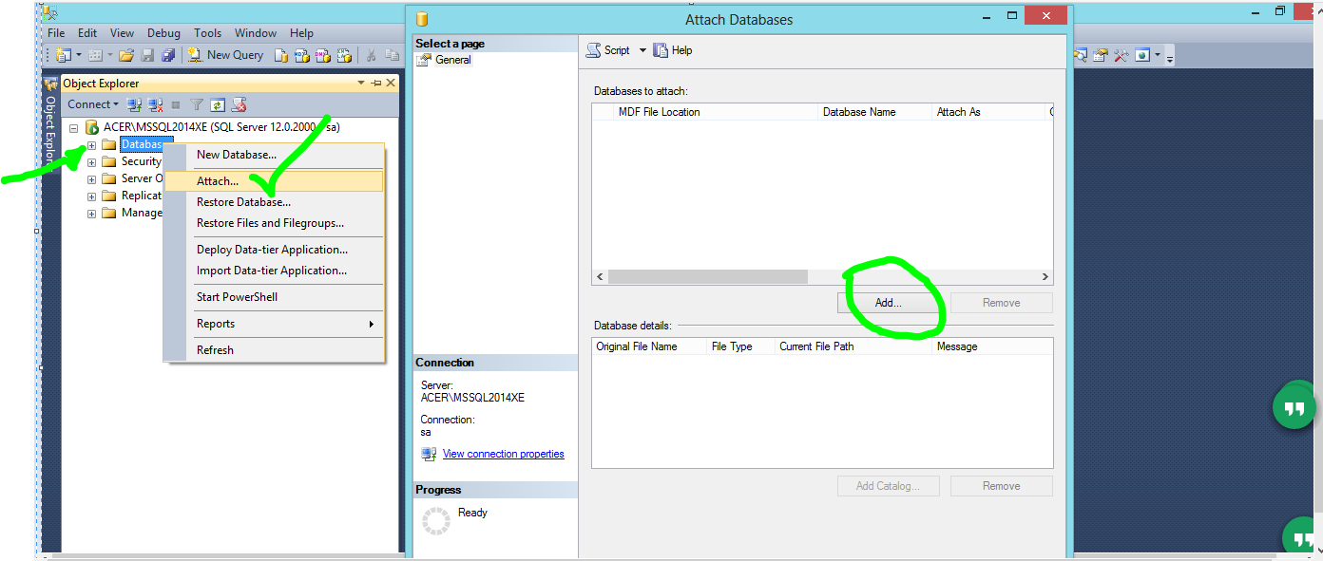Viewport: 1323px width, 561px height.
Task: Open the Reports submenu
Action: click(x=274, y=324)
